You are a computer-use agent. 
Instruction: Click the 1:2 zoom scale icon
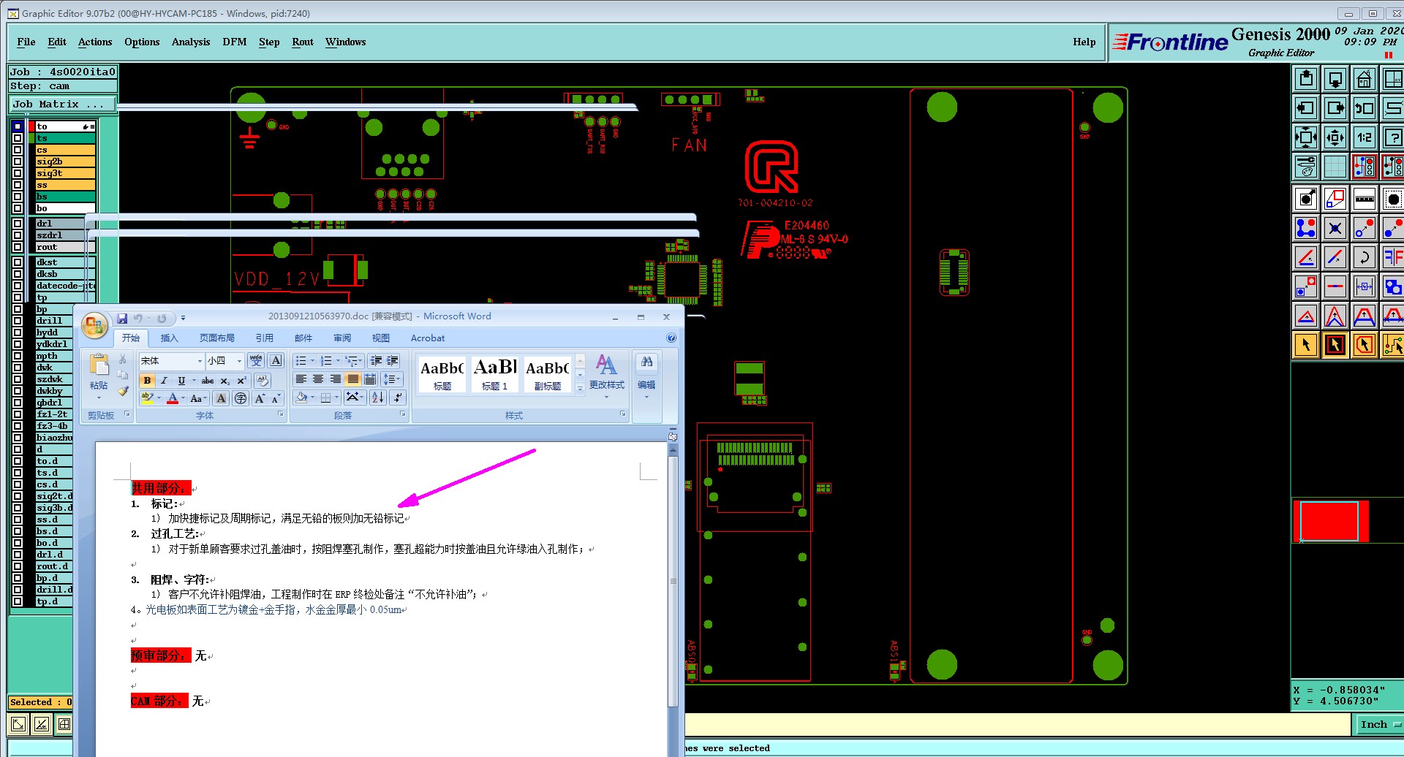(1365, 137)
